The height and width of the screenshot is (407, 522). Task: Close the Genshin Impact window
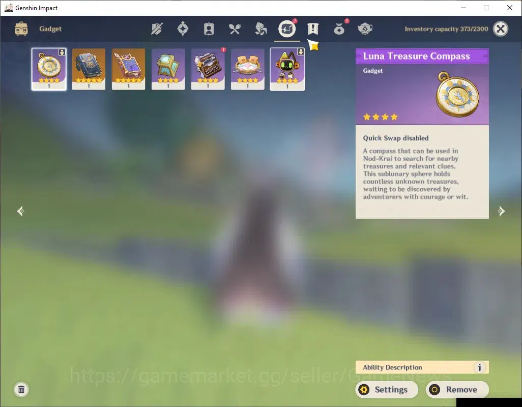[510, 8]
